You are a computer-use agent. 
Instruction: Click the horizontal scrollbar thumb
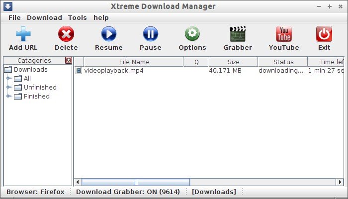tap(136, 182)
